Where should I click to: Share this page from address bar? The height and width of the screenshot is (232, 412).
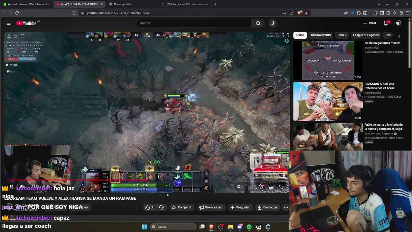[291, 13]
